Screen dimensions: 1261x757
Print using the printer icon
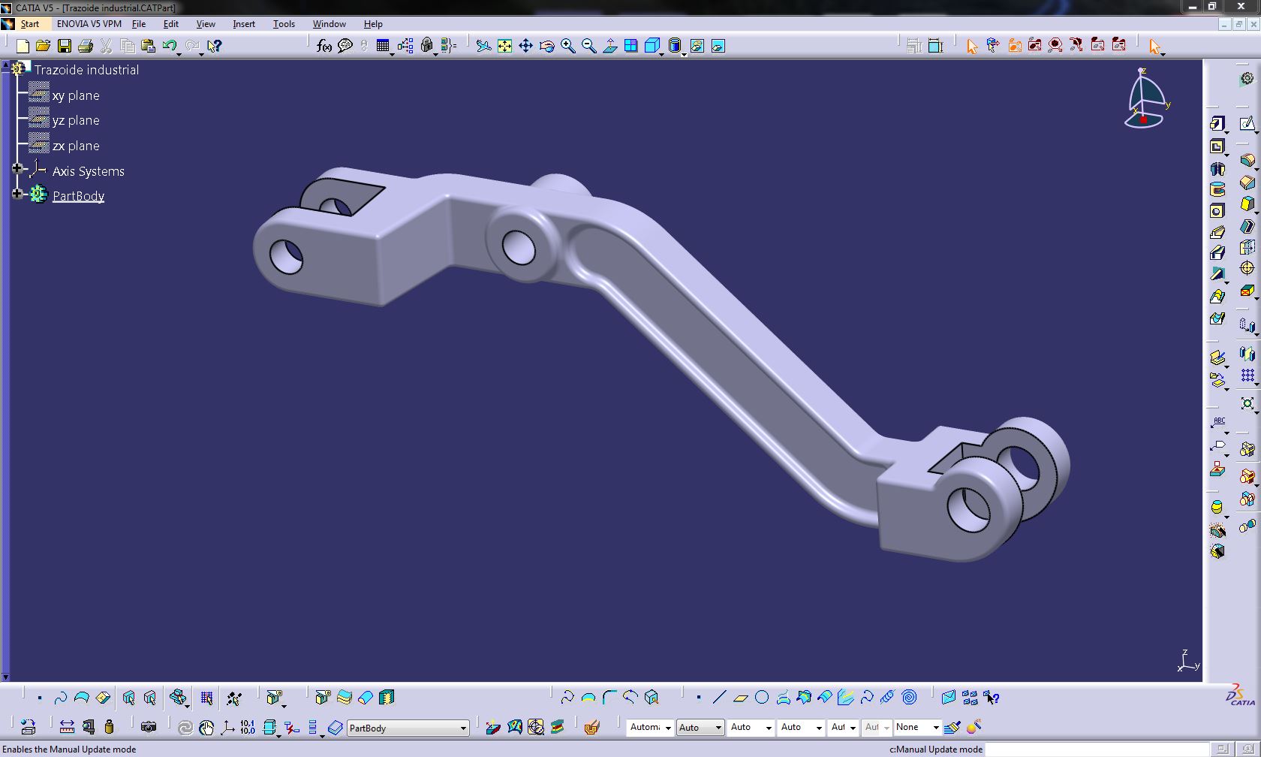click(86, 47)
